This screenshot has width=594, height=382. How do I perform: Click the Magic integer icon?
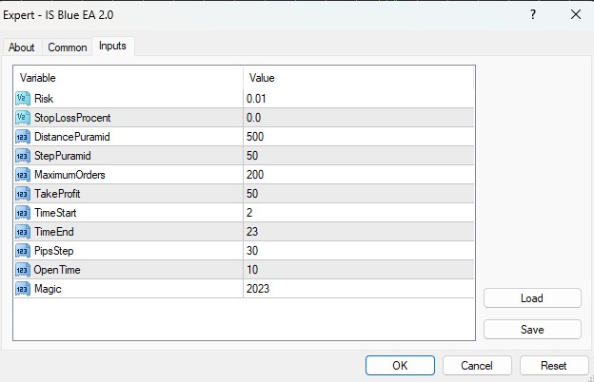click(23, 289)
